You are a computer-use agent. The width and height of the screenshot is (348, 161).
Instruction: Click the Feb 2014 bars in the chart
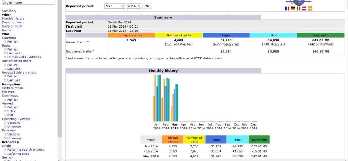pyautogui.click(x=166, y=100)
